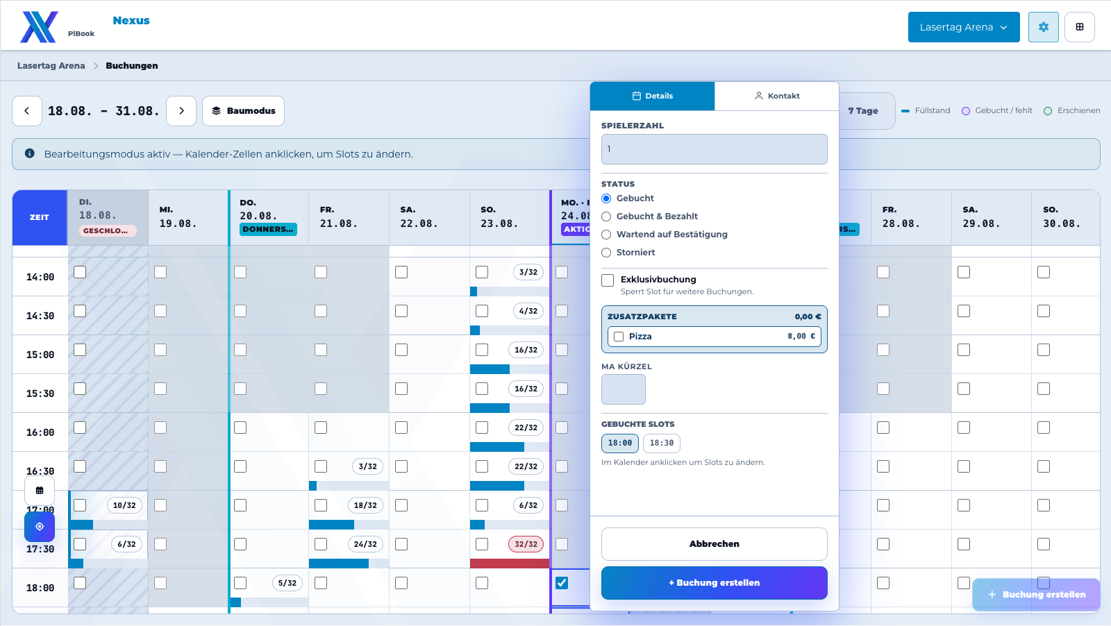Switch to the Details tab
Viewport: 1111px width, 626px height.
click(x=653, y=96)
